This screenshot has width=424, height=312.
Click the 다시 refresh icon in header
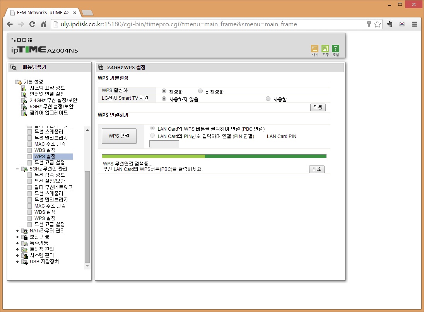click(x=315, y=48)
